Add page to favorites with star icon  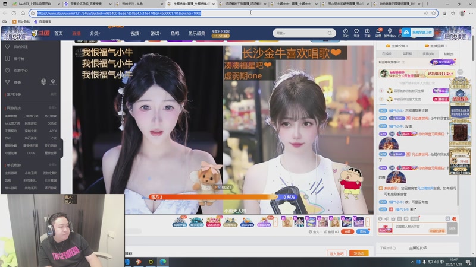tap(434, 13)
